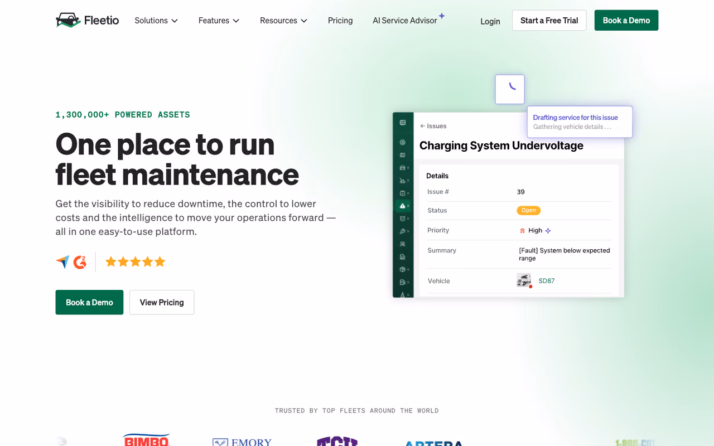The width and height of the screenshot is (714, 446).
Task: Open the dashboard gauge icon in sidebar
Action: (x=403, y=142)
